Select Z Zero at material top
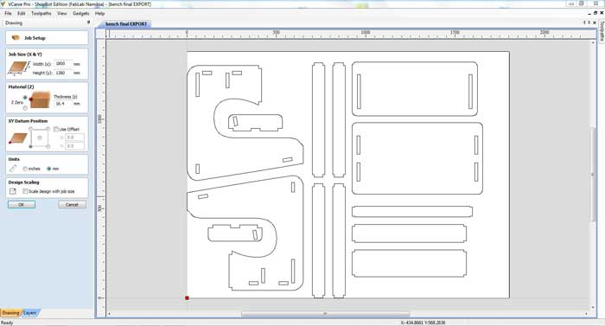The height and width of the screenshot is (326, 605). [x=25, y=98]
